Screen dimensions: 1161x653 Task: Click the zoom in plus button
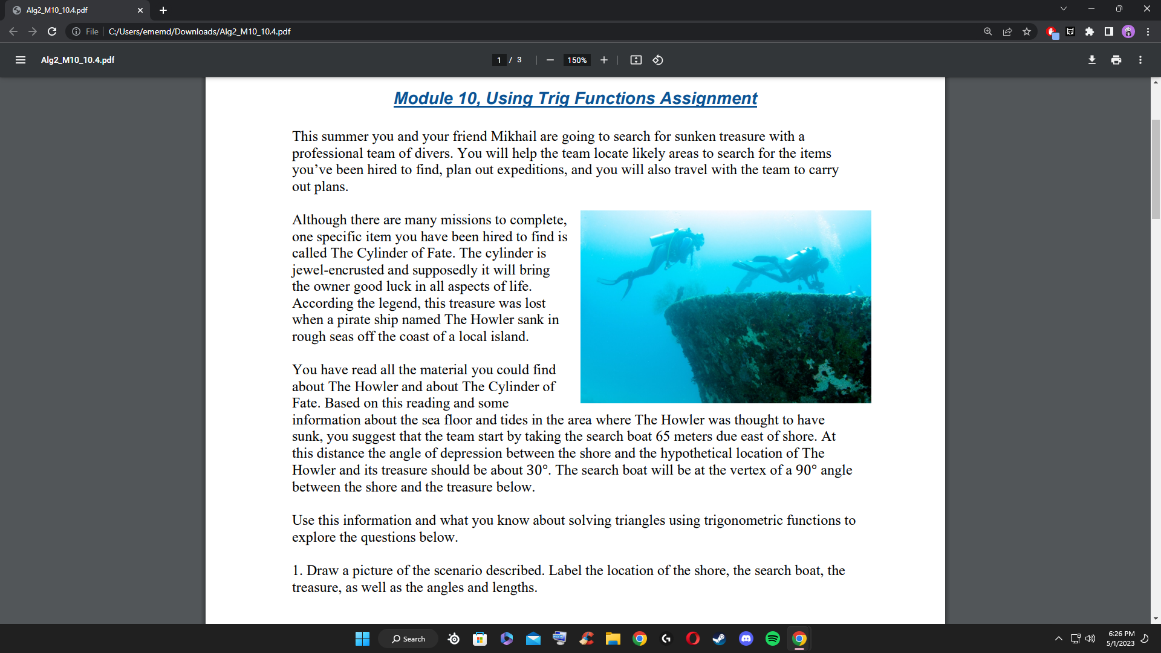point(603,60)
